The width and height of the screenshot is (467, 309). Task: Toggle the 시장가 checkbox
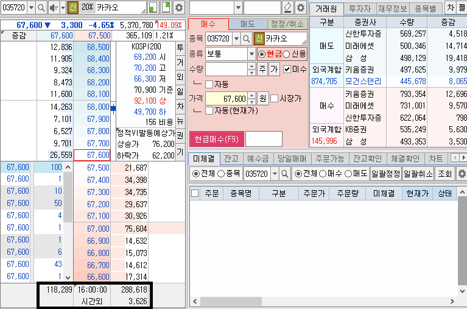pyautogui.click(x=275, y=98)
